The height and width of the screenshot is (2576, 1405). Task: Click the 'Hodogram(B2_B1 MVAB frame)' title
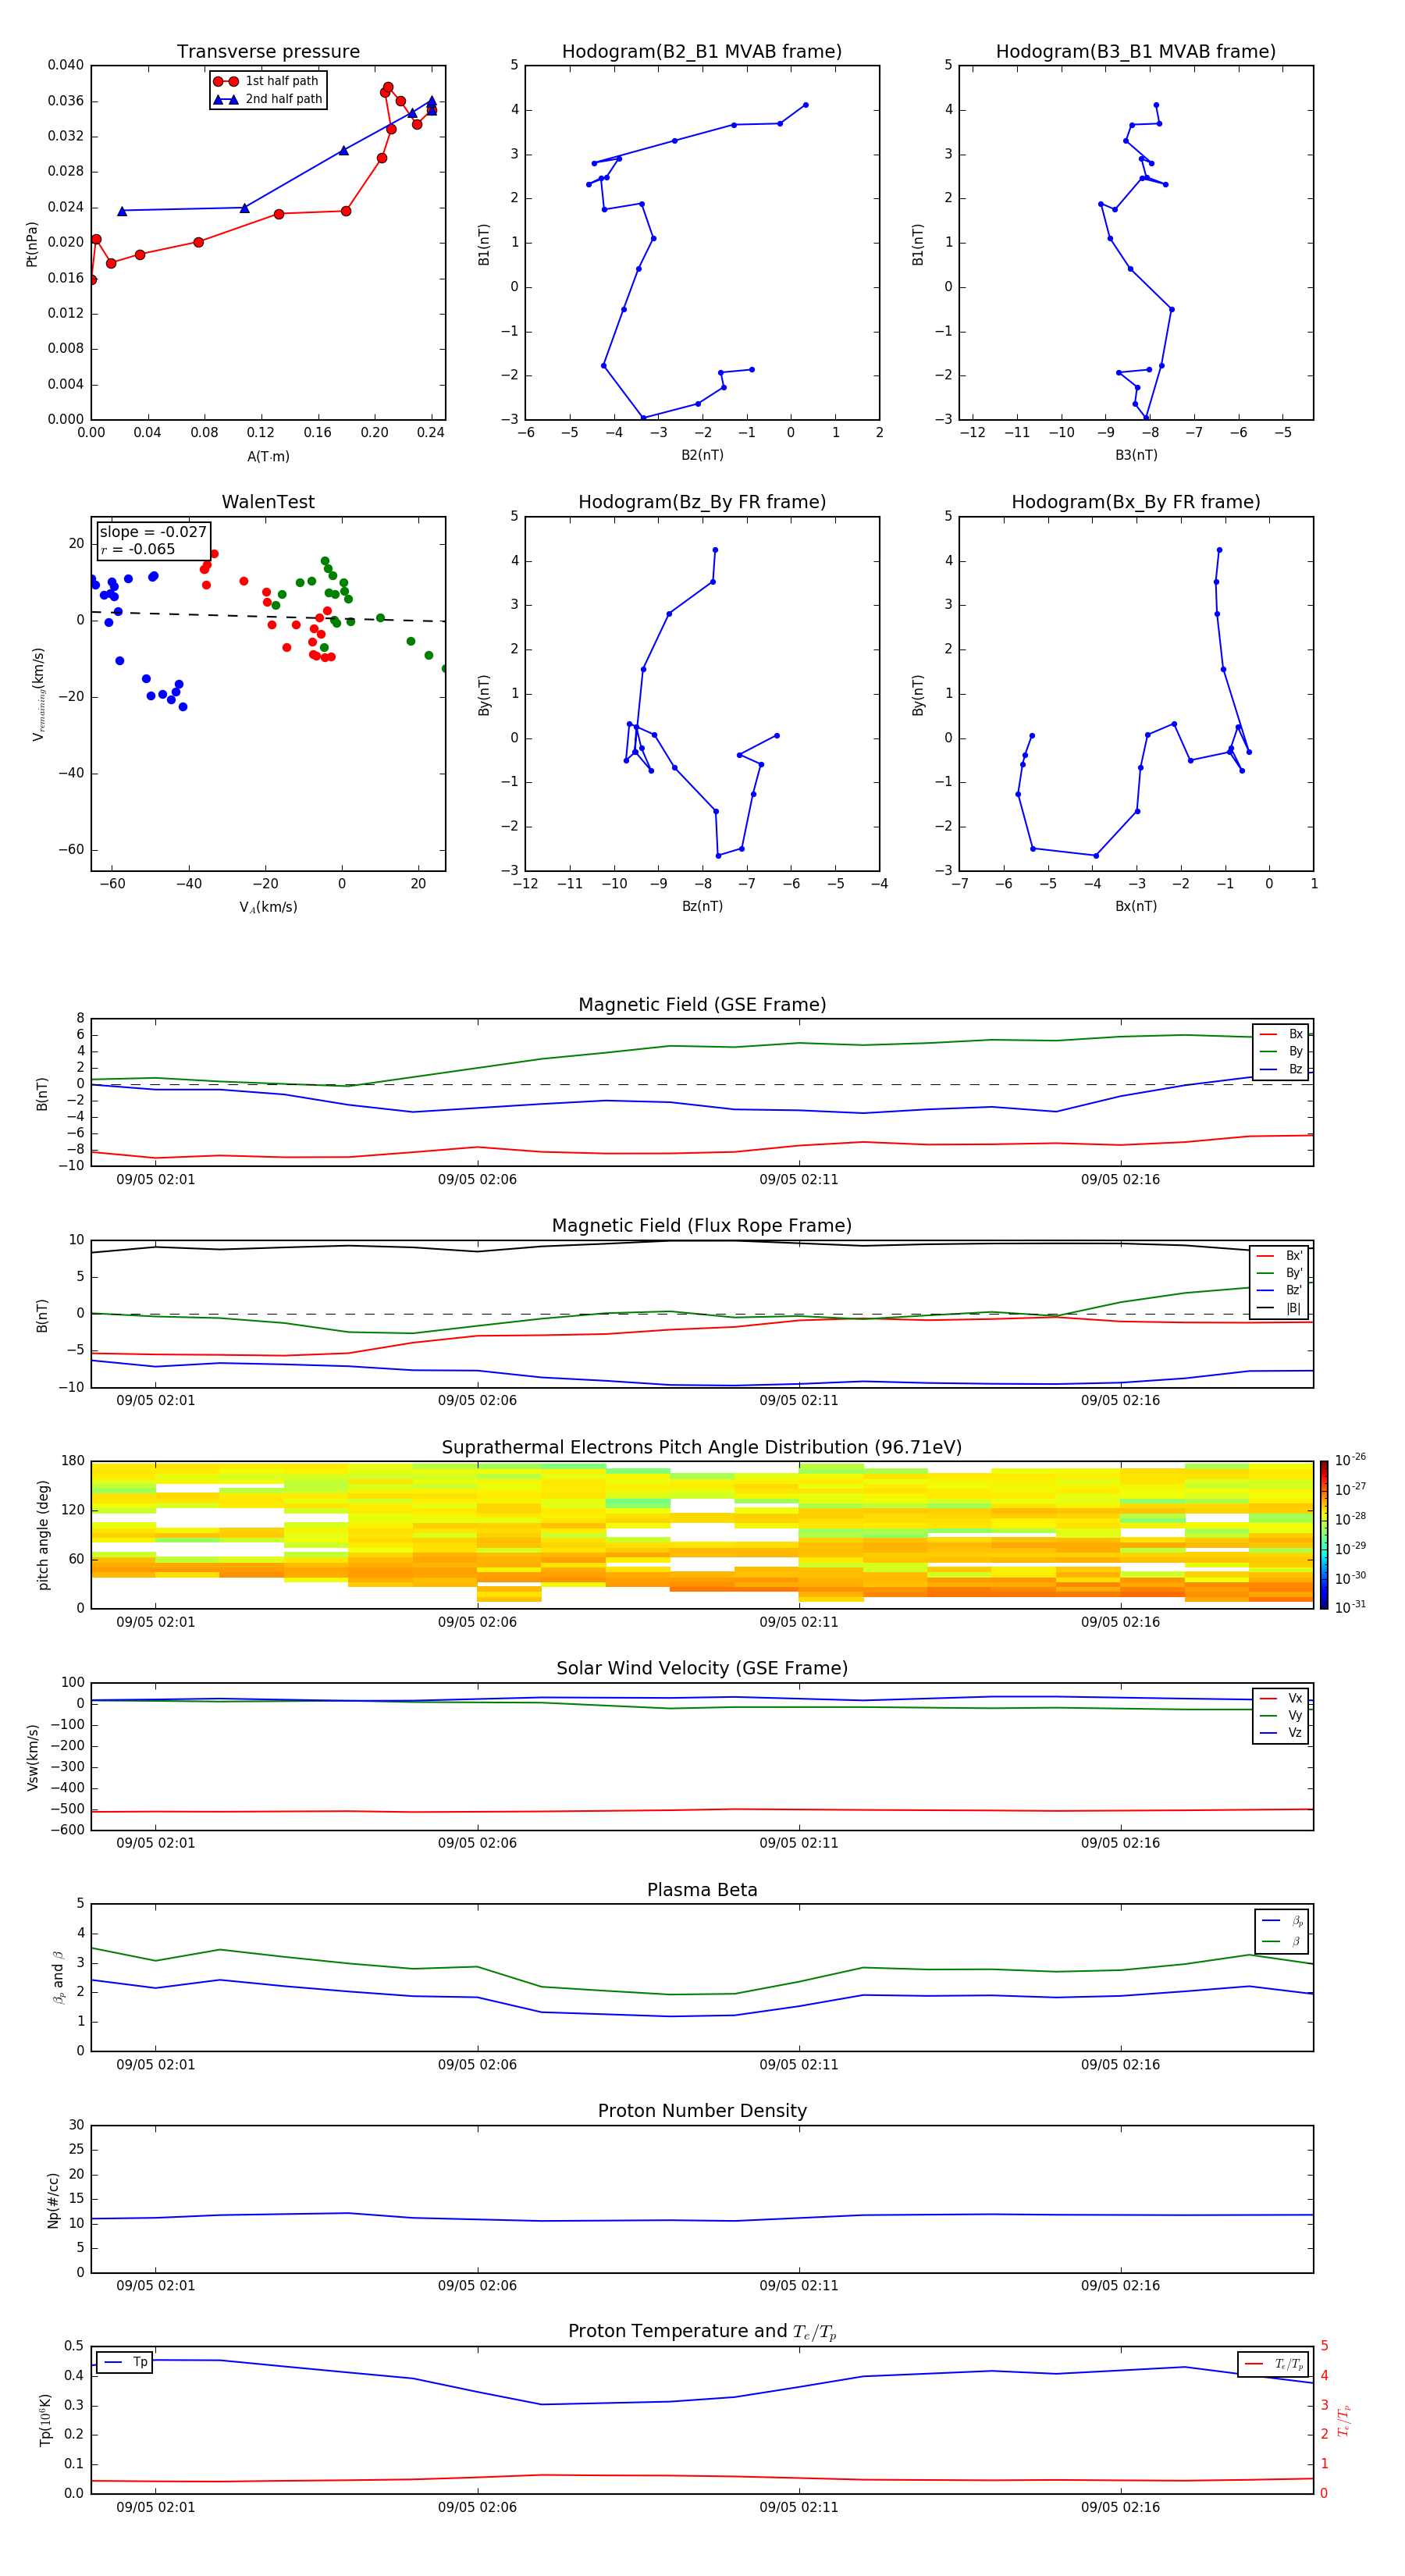(702, 52)
